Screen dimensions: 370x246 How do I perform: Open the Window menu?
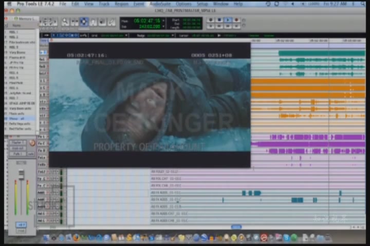[220, 4]
